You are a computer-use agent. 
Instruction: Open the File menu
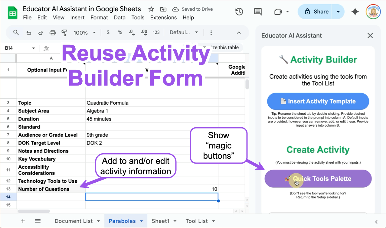27,18
